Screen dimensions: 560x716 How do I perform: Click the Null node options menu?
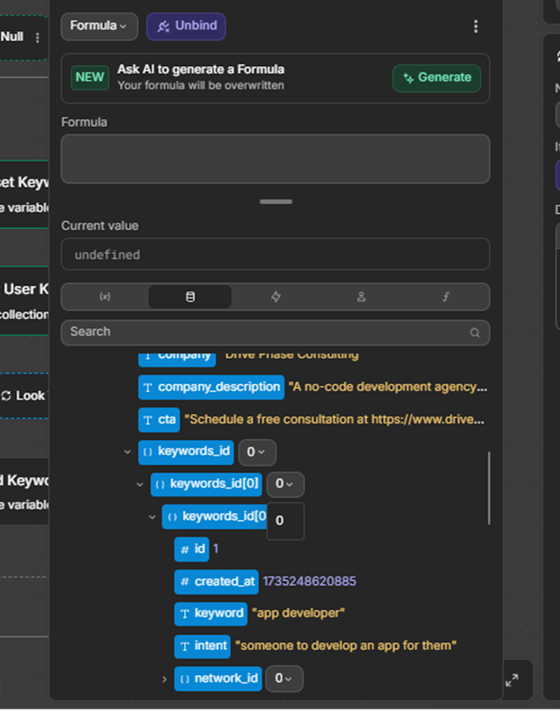[38, 37]
